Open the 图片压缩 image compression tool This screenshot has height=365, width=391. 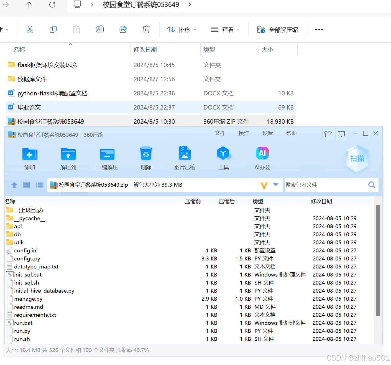coord(185,153)
